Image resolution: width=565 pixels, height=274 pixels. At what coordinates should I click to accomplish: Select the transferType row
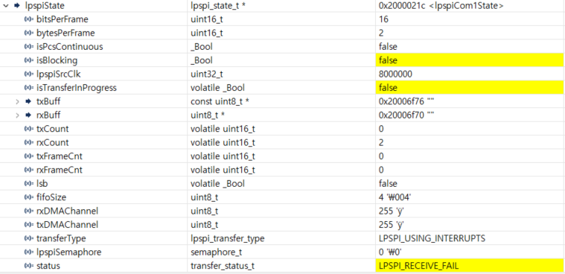283,238
